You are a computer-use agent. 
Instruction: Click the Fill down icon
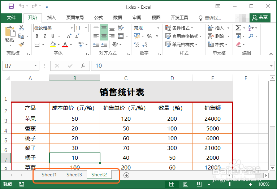238,36
